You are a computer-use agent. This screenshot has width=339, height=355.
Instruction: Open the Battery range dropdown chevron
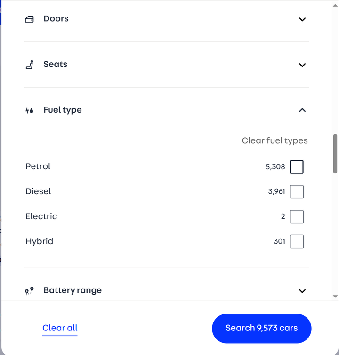[x=302, y=291]
